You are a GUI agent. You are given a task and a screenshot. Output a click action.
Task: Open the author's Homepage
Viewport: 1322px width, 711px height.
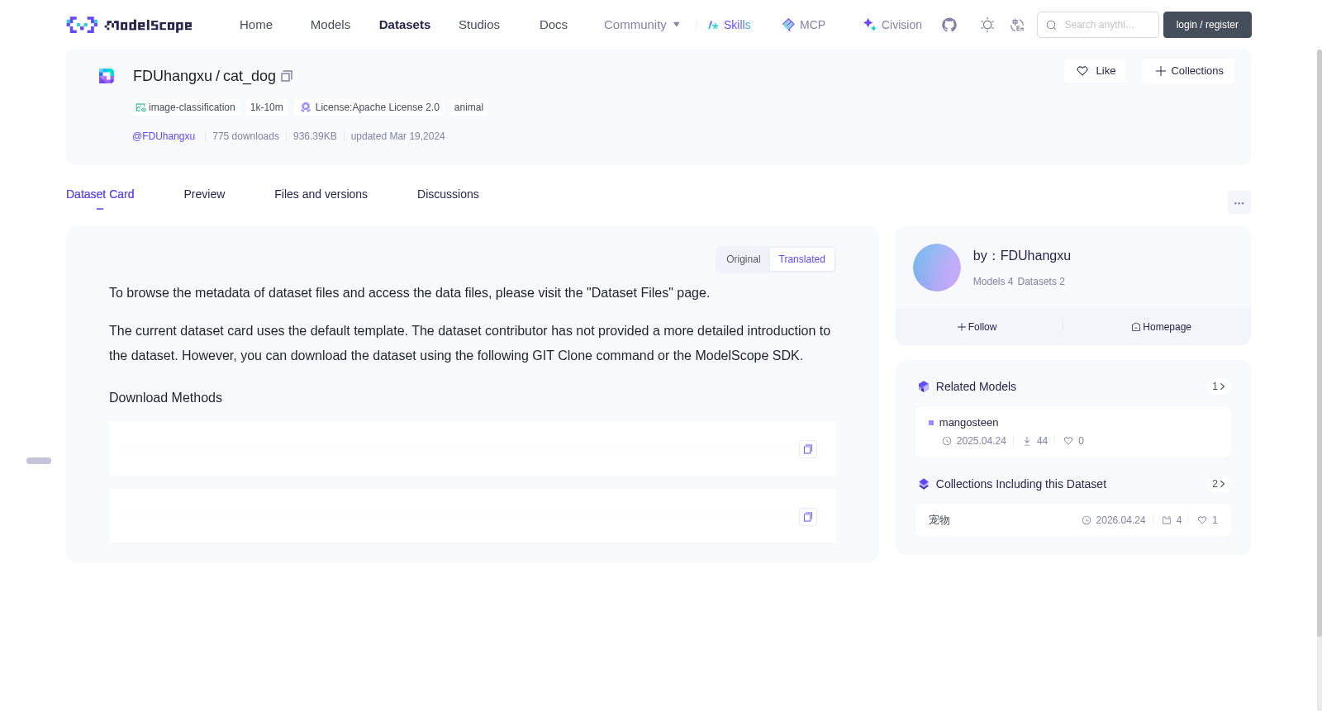pos(1161,327)
